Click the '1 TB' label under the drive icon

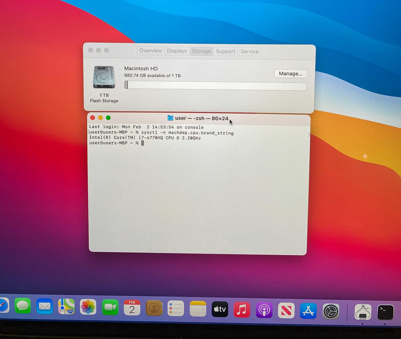pyautogui.click(x=104, y=95)
